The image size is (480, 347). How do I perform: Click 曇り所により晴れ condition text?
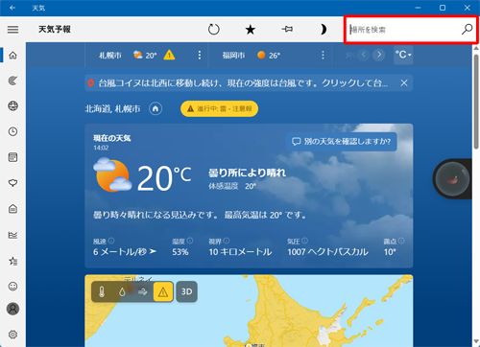[x=247, y=173]
